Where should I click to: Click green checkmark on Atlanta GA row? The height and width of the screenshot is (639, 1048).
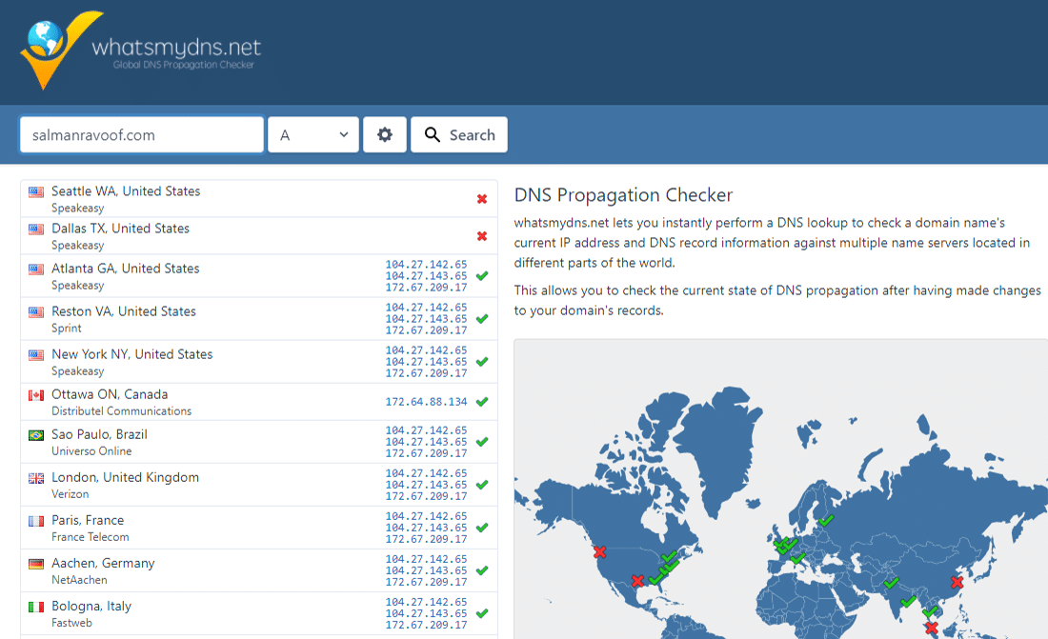(x=483, y=275)
